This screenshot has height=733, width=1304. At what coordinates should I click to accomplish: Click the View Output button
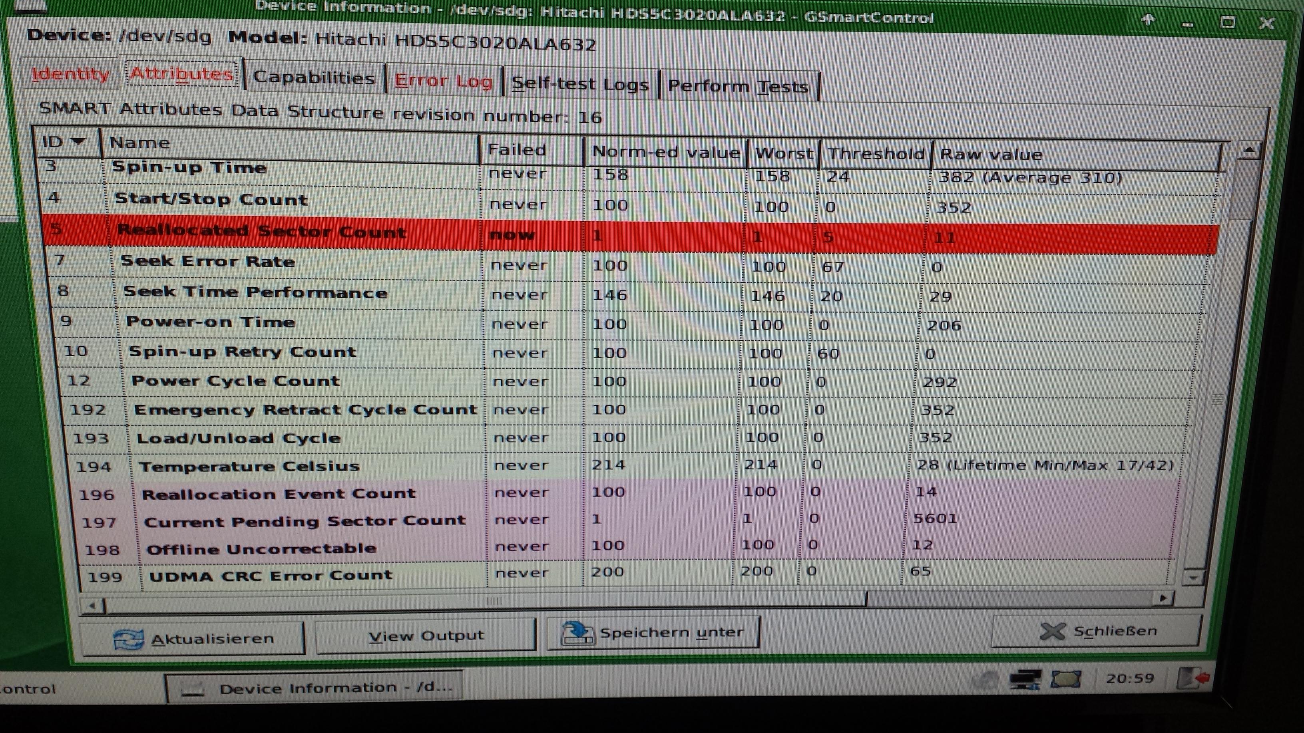pos(426,636)
